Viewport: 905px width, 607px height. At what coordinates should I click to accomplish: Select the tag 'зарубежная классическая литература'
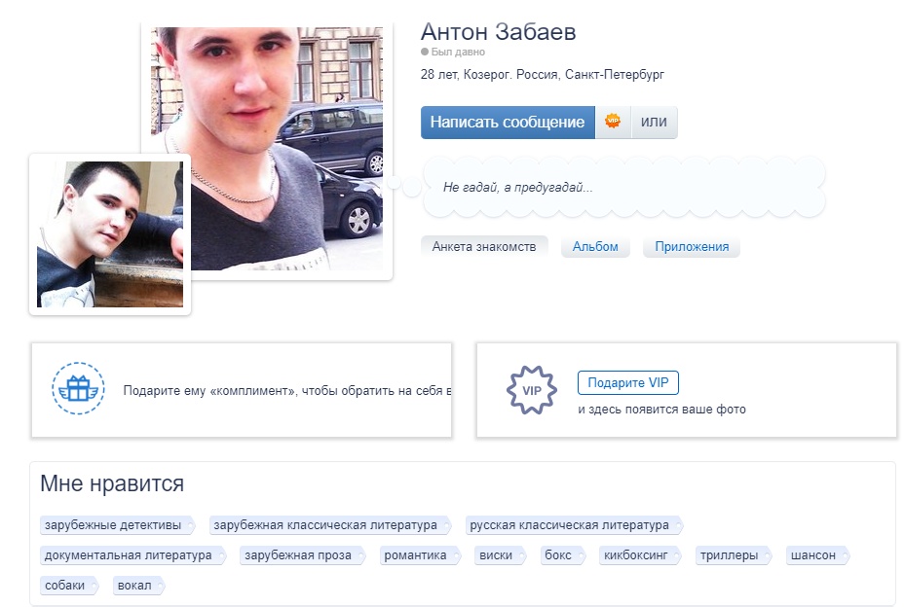point(329,525)
